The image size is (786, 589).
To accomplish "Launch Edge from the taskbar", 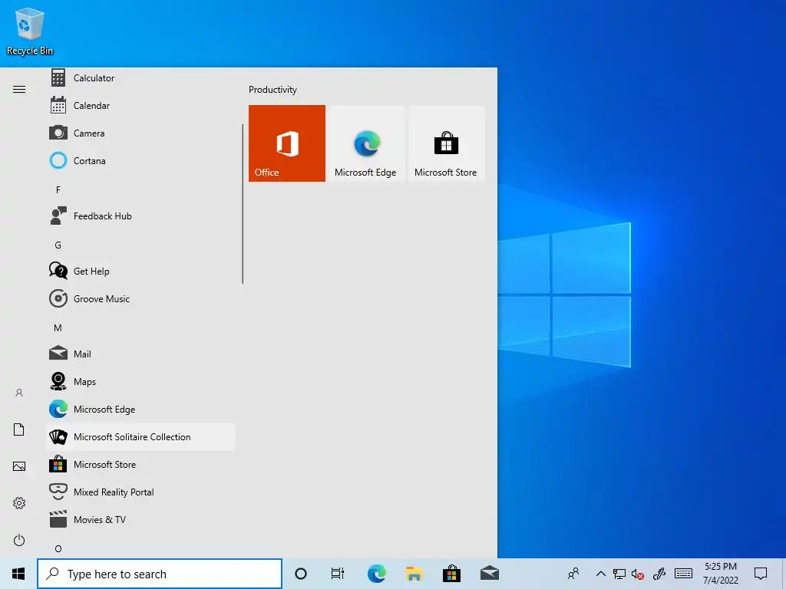I will pyautogui.click(x=376, y=574).
